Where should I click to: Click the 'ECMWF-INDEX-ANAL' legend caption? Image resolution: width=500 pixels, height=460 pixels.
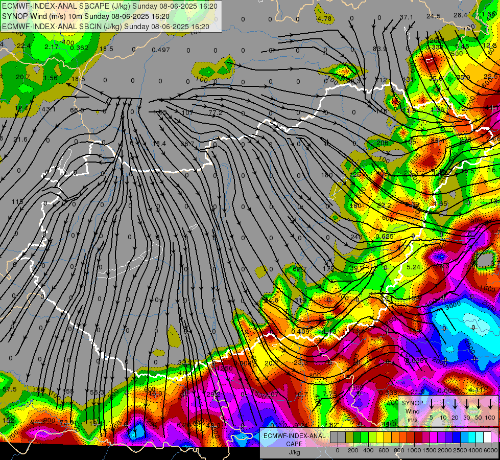[x=294, y=436]
